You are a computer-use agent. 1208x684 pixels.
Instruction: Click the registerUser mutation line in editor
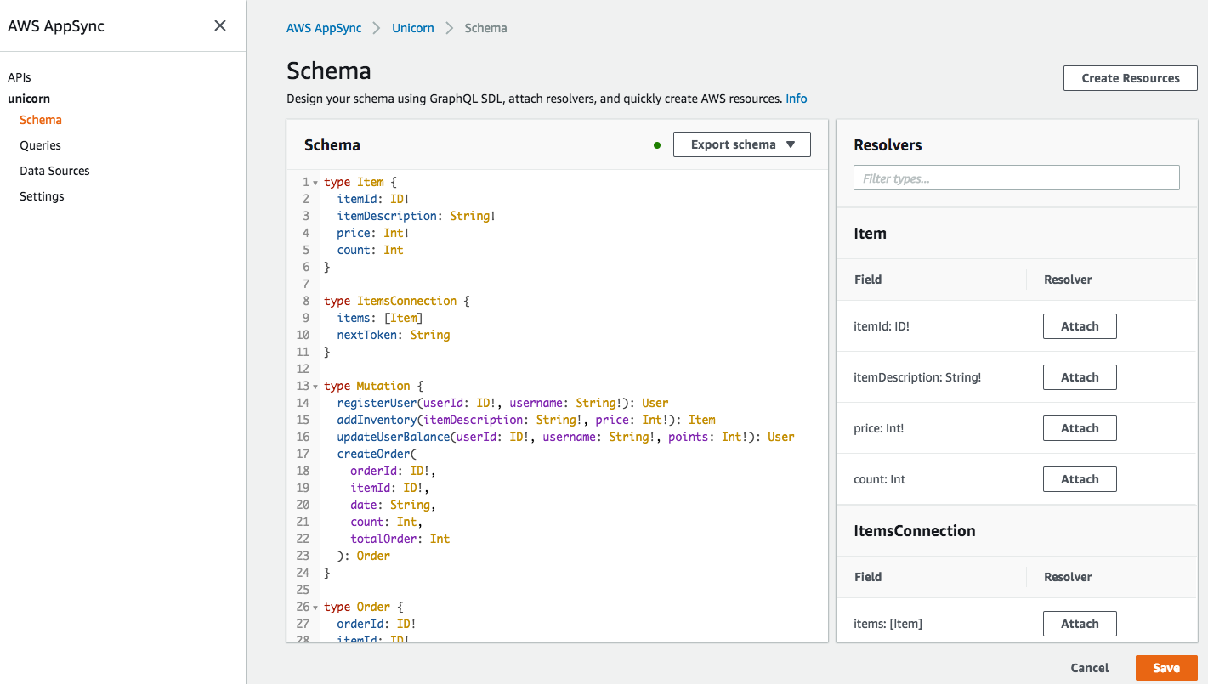click(x=502, y=403)
